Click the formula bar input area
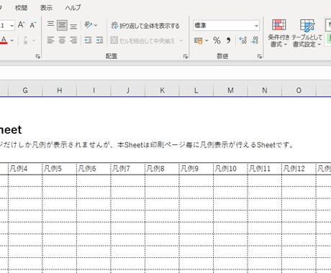The width and height of the screenshot is (331, 273). click(x=165, y=73)
